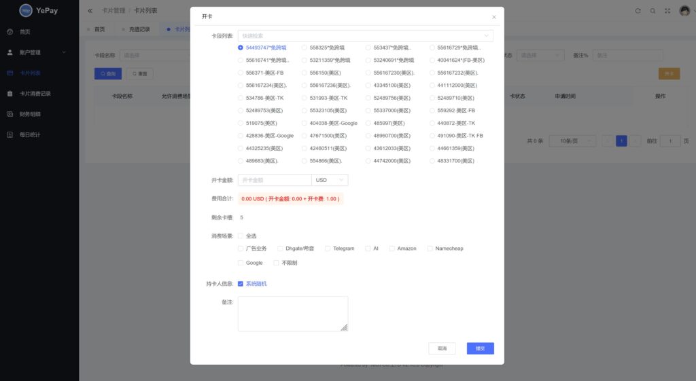Click the 财务明细 icon in sidebar
The width and height of the screenshot is (696, 381).
(x=10, y=114)
